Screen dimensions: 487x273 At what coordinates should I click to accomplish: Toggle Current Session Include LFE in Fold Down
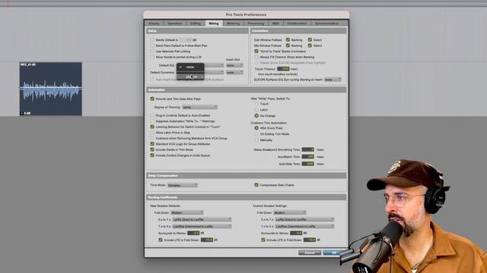click(263, 240)
